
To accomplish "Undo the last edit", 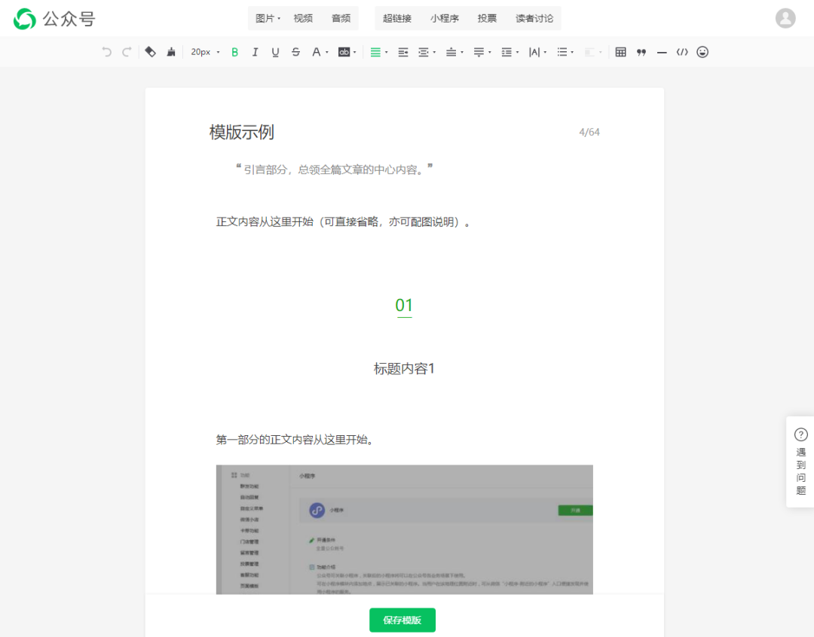I will pyautogui.click(x=106, y=52).
